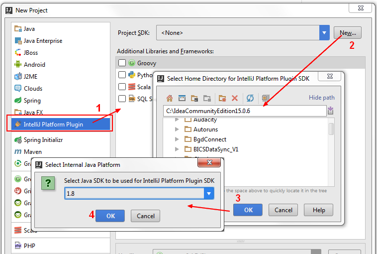Select Java FX project type
Image resolution: width=377 pixels, height=254 pixels.
click(61, 112)
